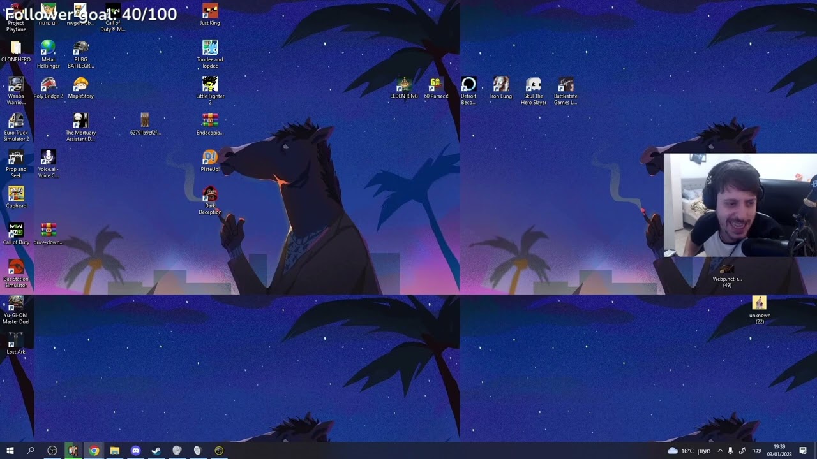Switch the keyboard input language indicator

pyautogui.click(x=757, y=451)
